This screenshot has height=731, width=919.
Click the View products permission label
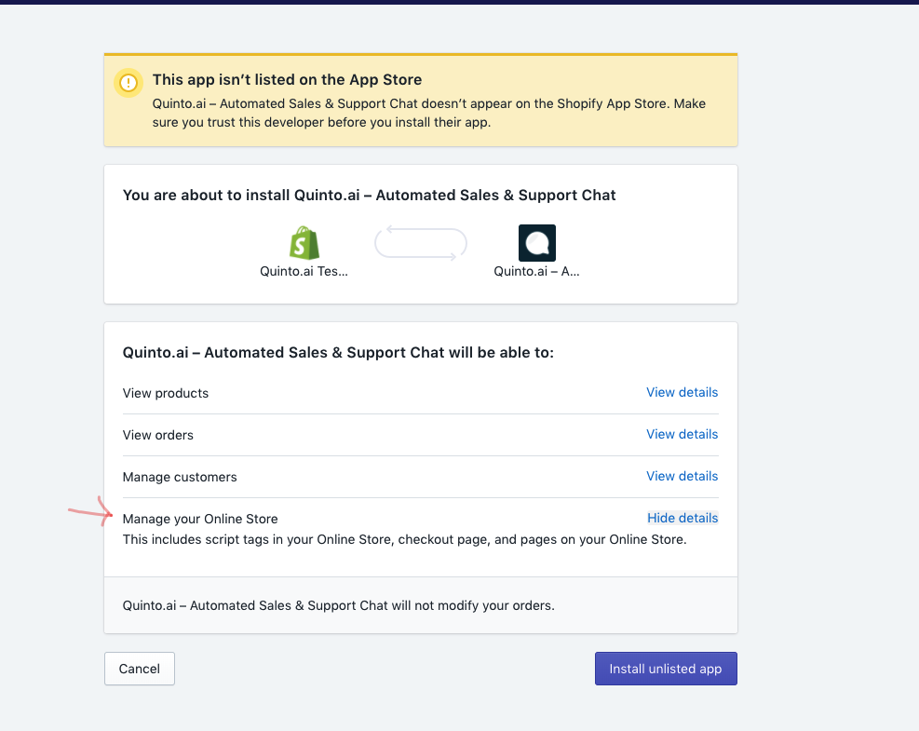tap(165, 393)
